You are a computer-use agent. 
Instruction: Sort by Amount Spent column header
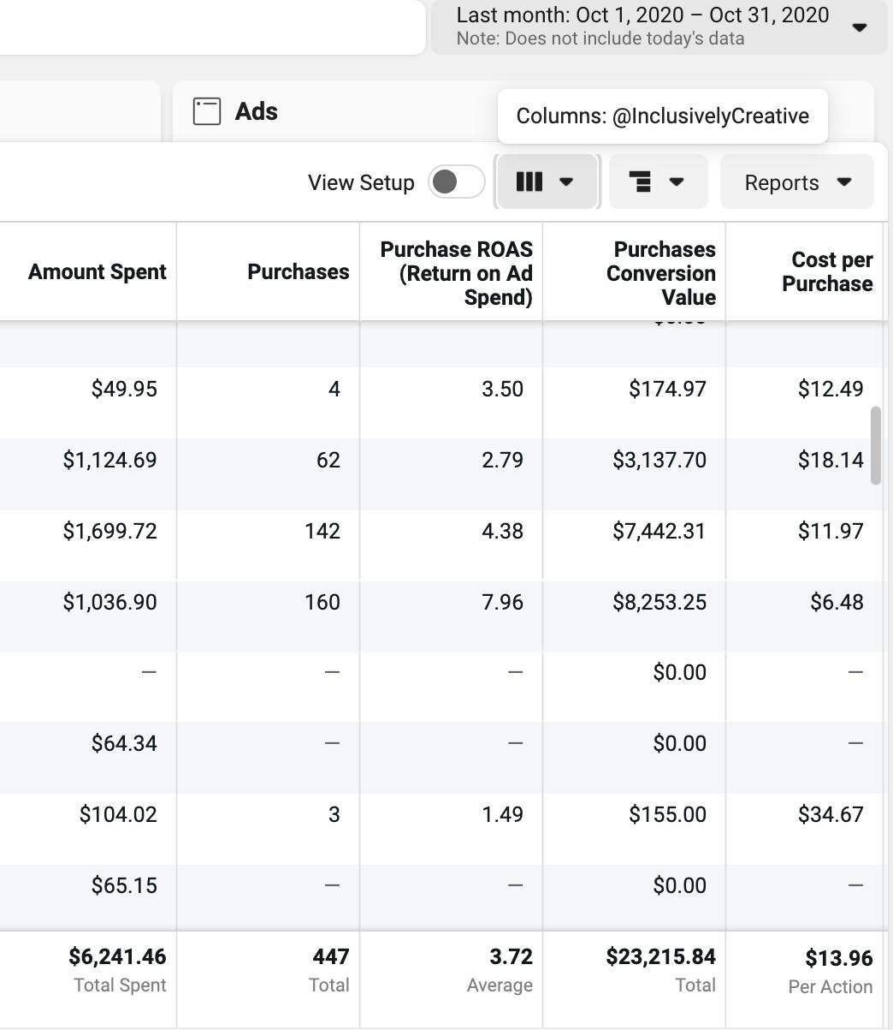tap(97, 272)
